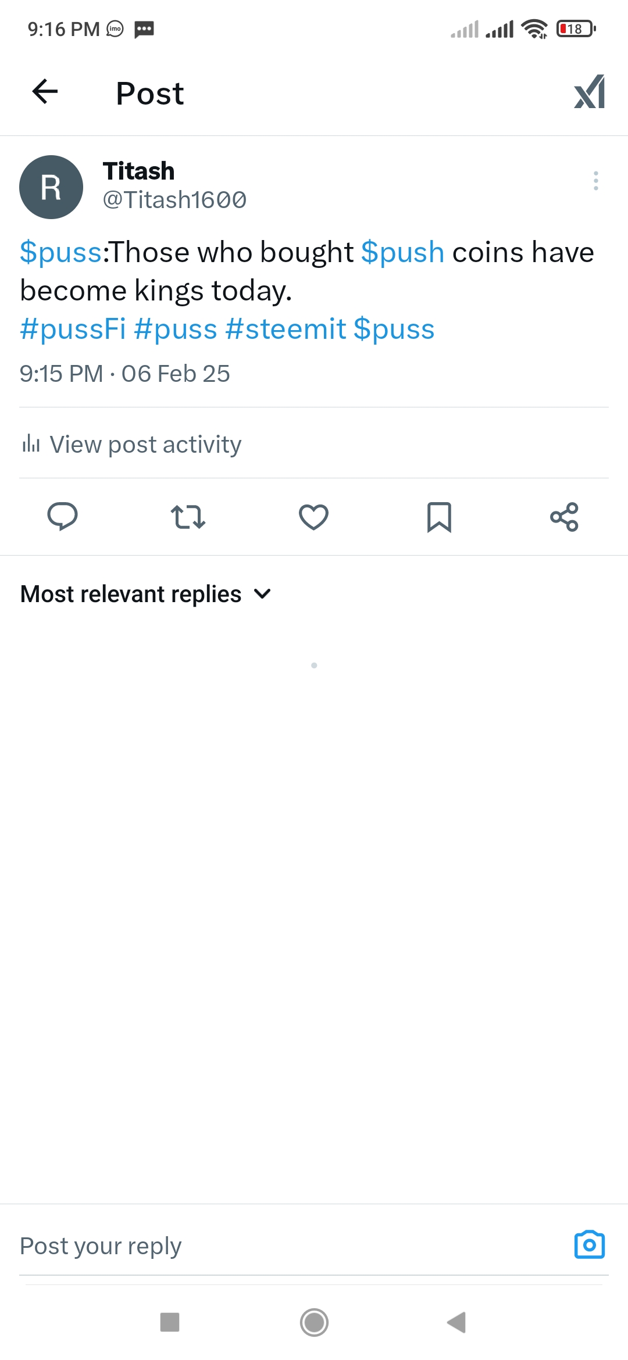628x1360 pixels.
Task: Open the #pussFi hashtag
Action: pyautogui.click(x=73, y=329)
